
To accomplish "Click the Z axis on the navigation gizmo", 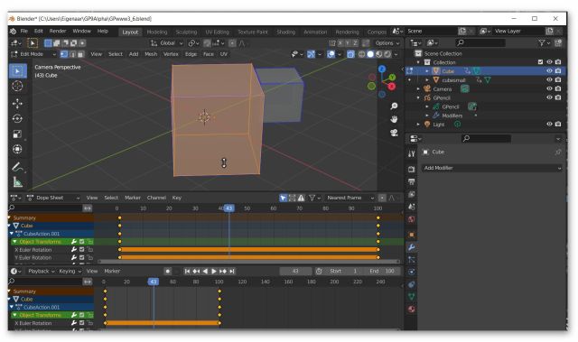I will click(x=382, y=69).
